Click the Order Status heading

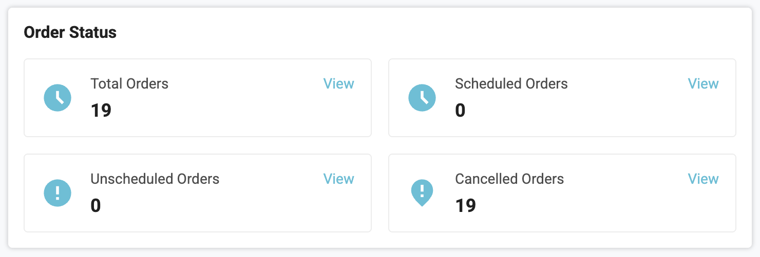tap(70, 33)
